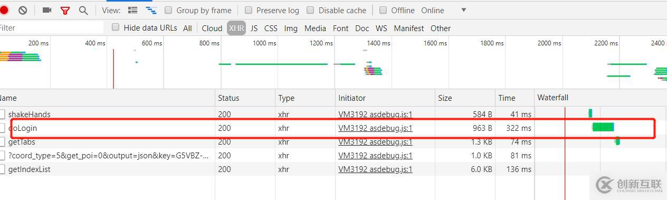Viewport: 667px width, 200px height.
Task: Toggle capture screenshots camera icon
Action: point(47,10)
